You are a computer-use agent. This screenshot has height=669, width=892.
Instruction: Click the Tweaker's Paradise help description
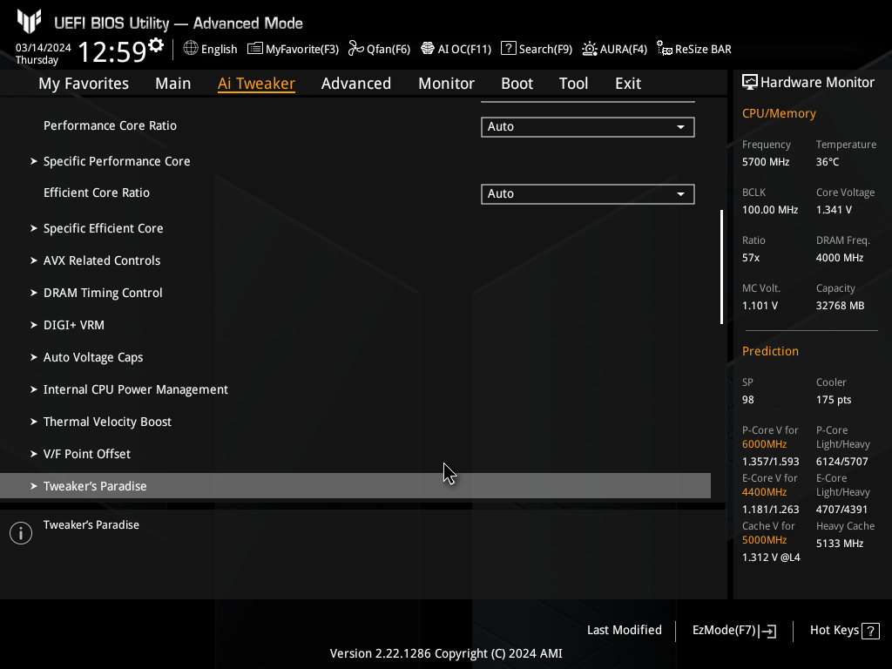pos(91,525)
